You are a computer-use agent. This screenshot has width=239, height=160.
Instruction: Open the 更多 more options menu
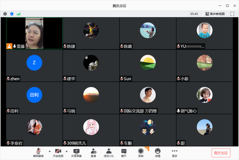(x=174, y=152)
